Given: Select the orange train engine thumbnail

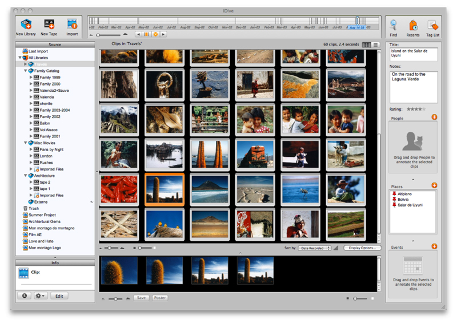Looking at the screenshot, I should pyautogui.click(x=255, y=154).
